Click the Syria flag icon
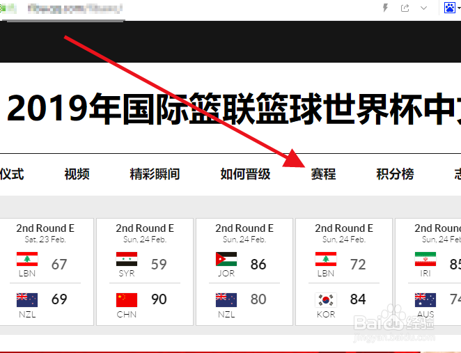This screenshot has height=353, width=461. [127, 259]
